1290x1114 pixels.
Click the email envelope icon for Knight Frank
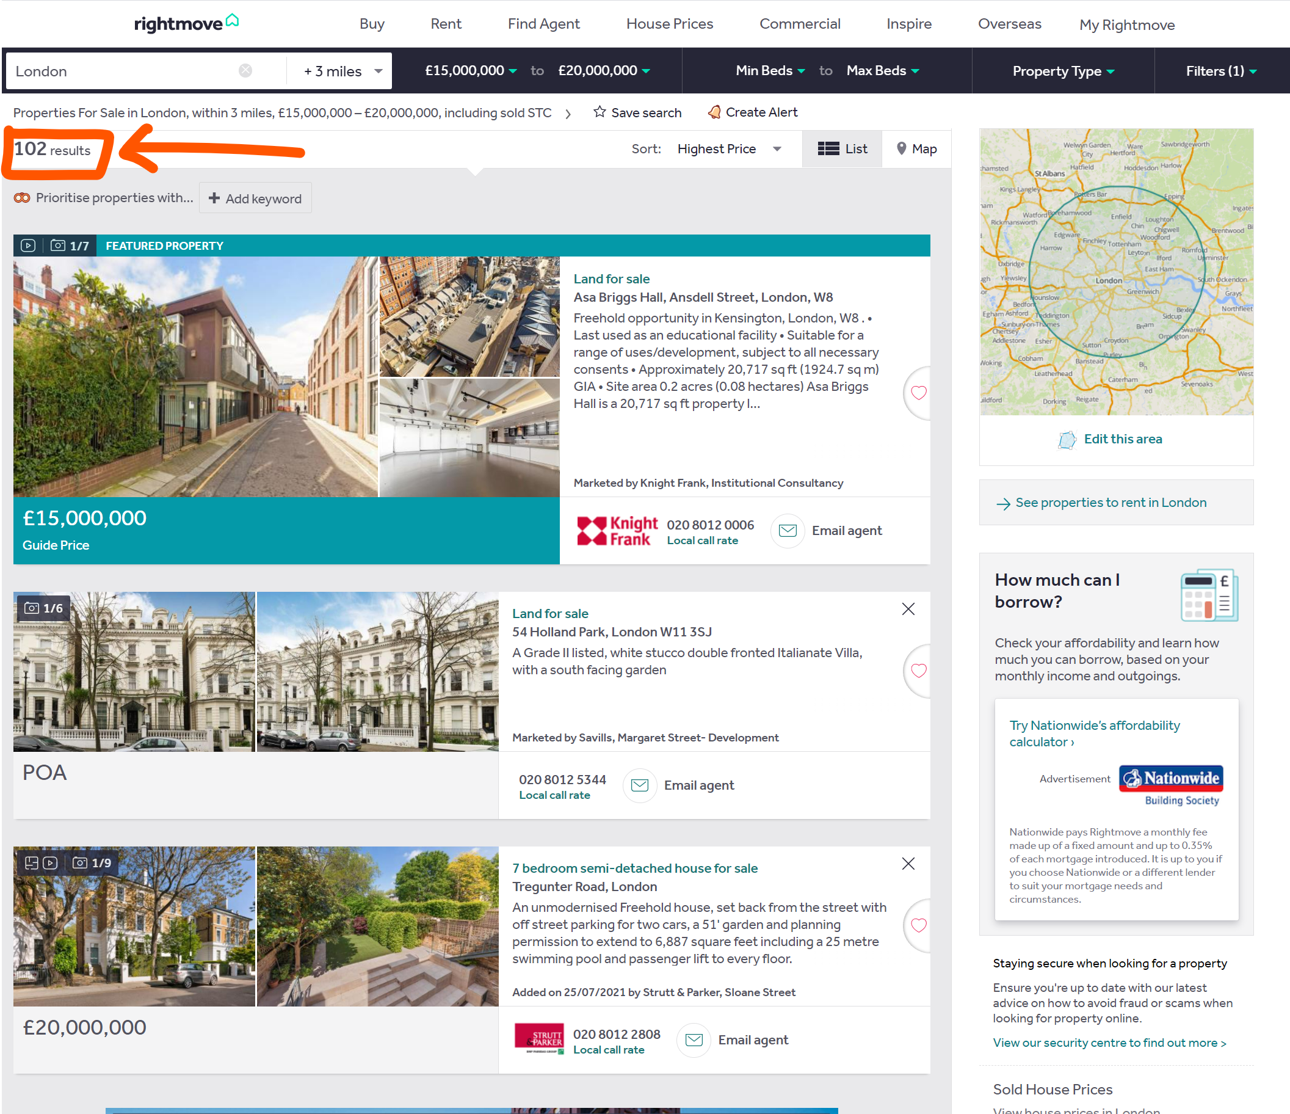788,531
